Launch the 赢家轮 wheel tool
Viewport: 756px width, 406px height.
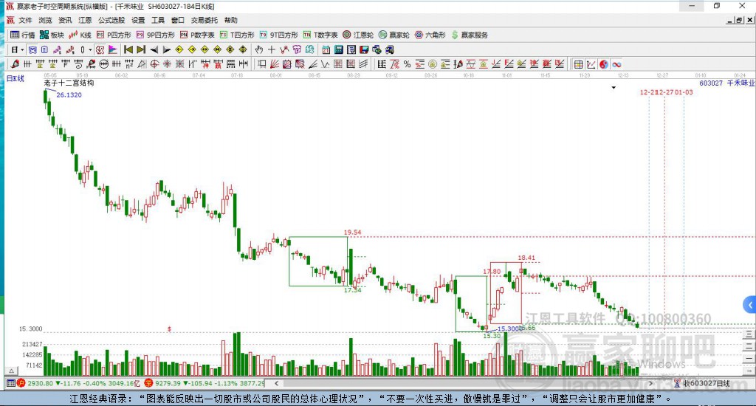pos(394,35)
